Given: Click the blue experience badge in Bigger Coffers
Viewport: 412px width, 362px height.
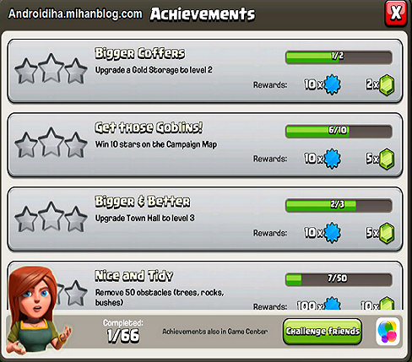Looking at the screenshot, I should [332, 84].
